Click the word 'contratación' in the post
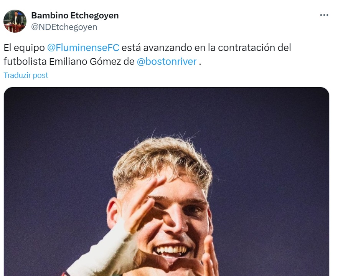343x276 pixels. pos(247,48)
